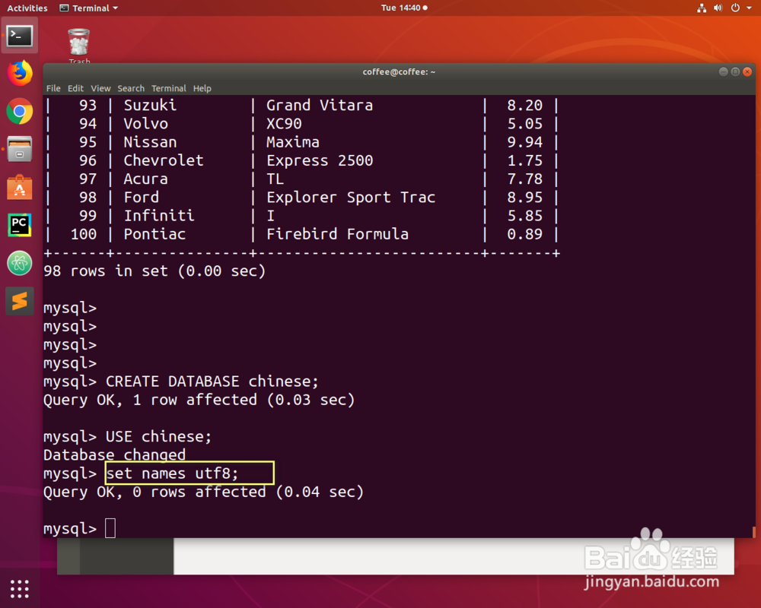Viewport: 761px width, 608px height.
Task: Click the 'Infiniti' cell in row 99
Action: [159, 216]
